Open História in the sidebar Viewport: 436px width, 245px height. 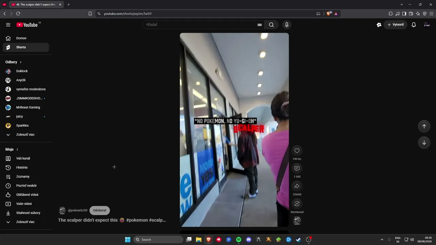tap(26, 167)
